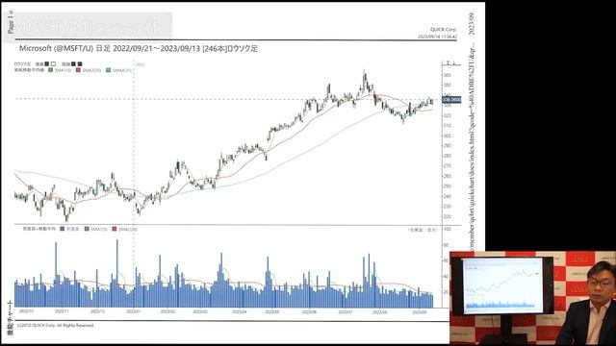The image size is (616, 346).
Task: Click the '2023/05' date axis label
Action: [271, 311]
